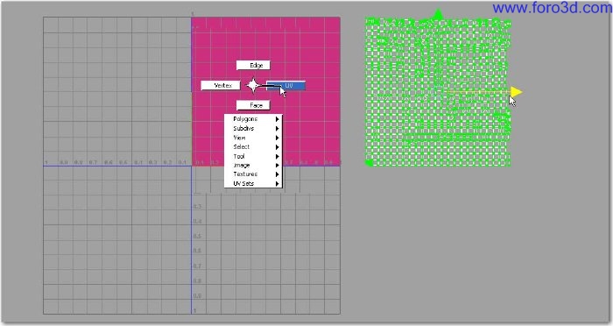Click the marking menu center star
The width and height of the screenshot is (613, 326).
point(253,85)
